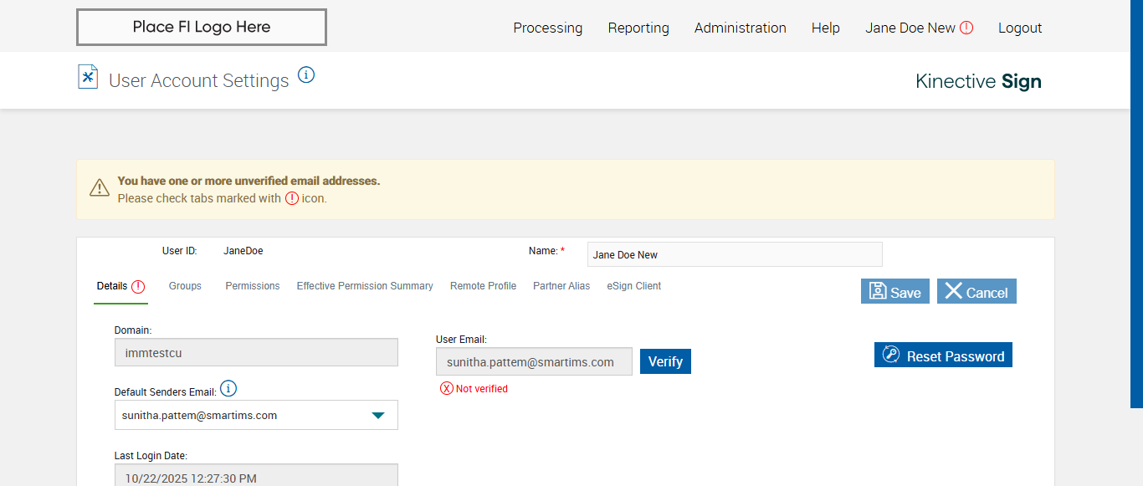Image resolution: width=1143 pixels, height=486 pixels.
Task: Open the Reporting menu
Action: 638,28
